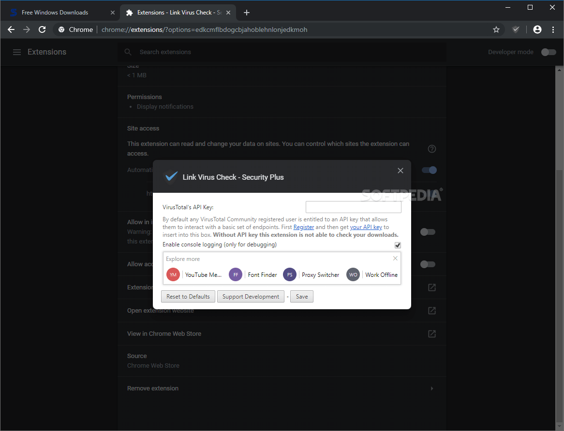
Task: Follow the Register link
Action: coord(303,227)
